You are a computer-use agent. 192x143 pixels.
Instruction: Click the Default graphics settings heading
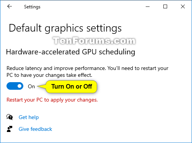(65, 28)
